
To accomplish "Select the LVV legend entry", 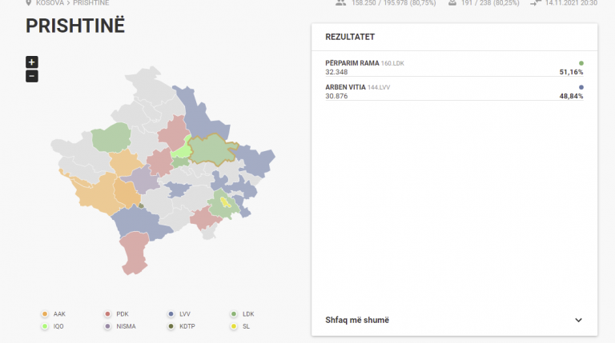I will point(179,314).
